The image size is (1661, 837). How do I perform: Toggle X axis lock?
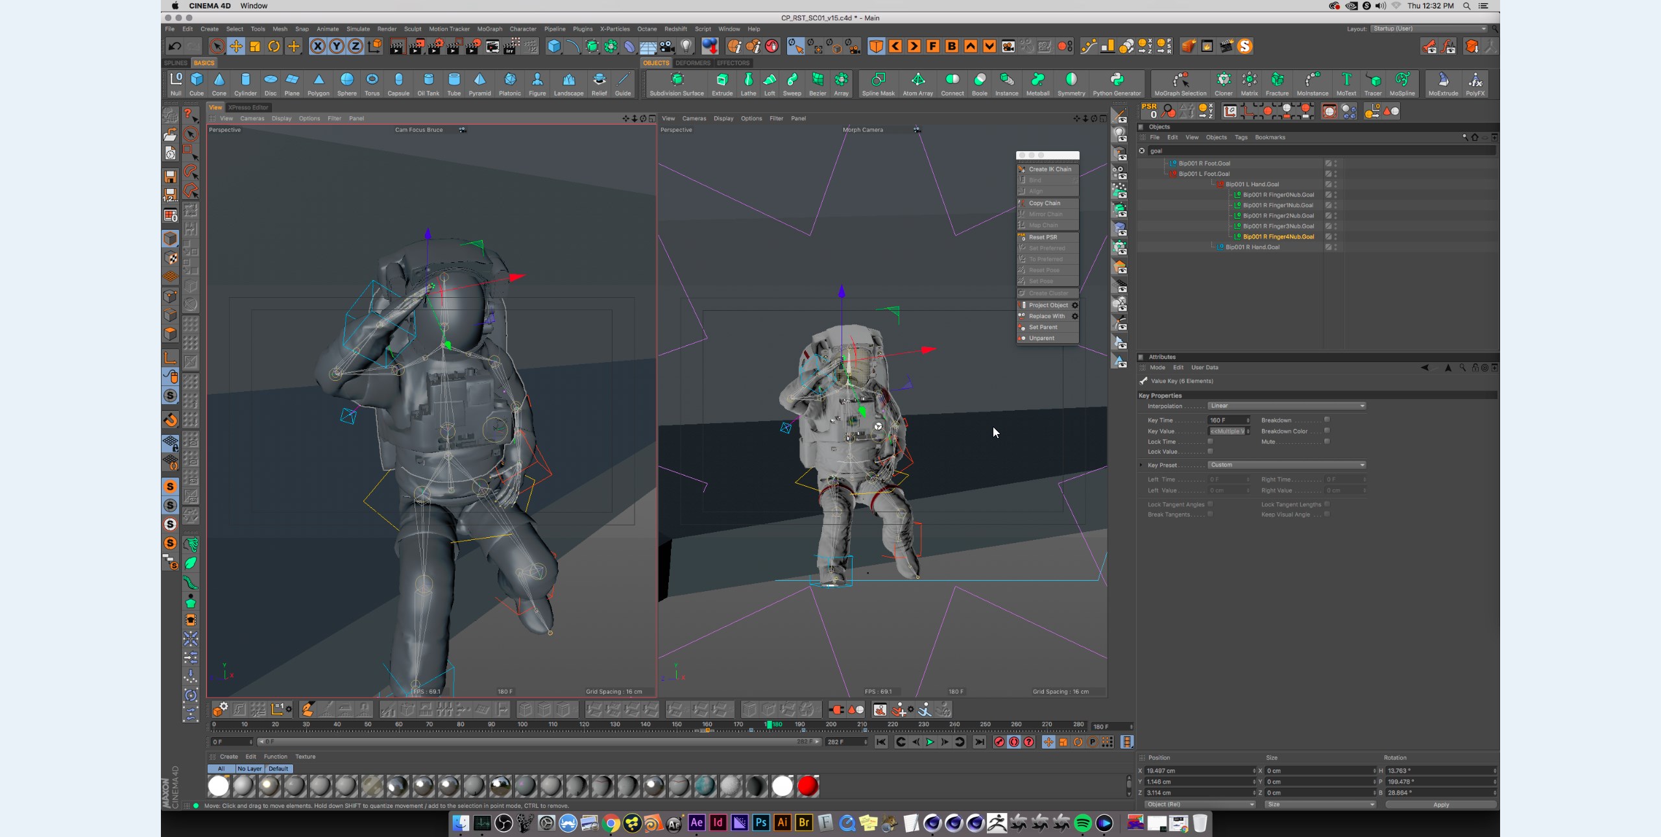318,46
